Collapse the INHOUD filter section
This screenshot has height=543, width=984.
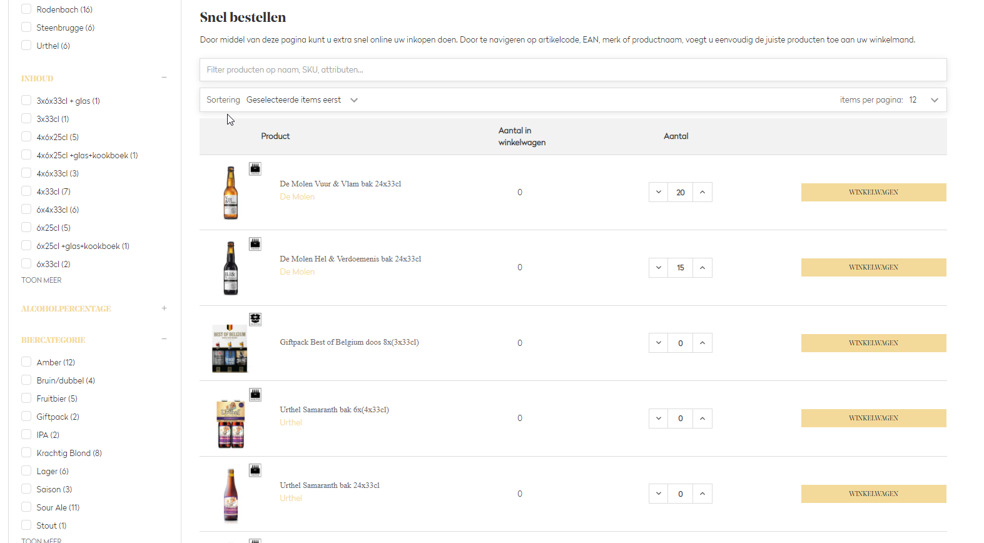point(164,78)
